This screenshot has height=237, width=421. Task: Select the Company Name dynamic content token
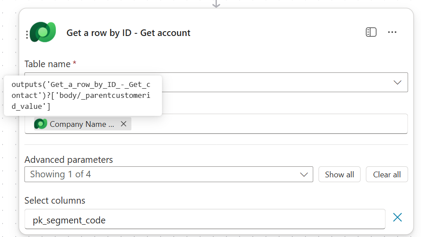(81, 124)
